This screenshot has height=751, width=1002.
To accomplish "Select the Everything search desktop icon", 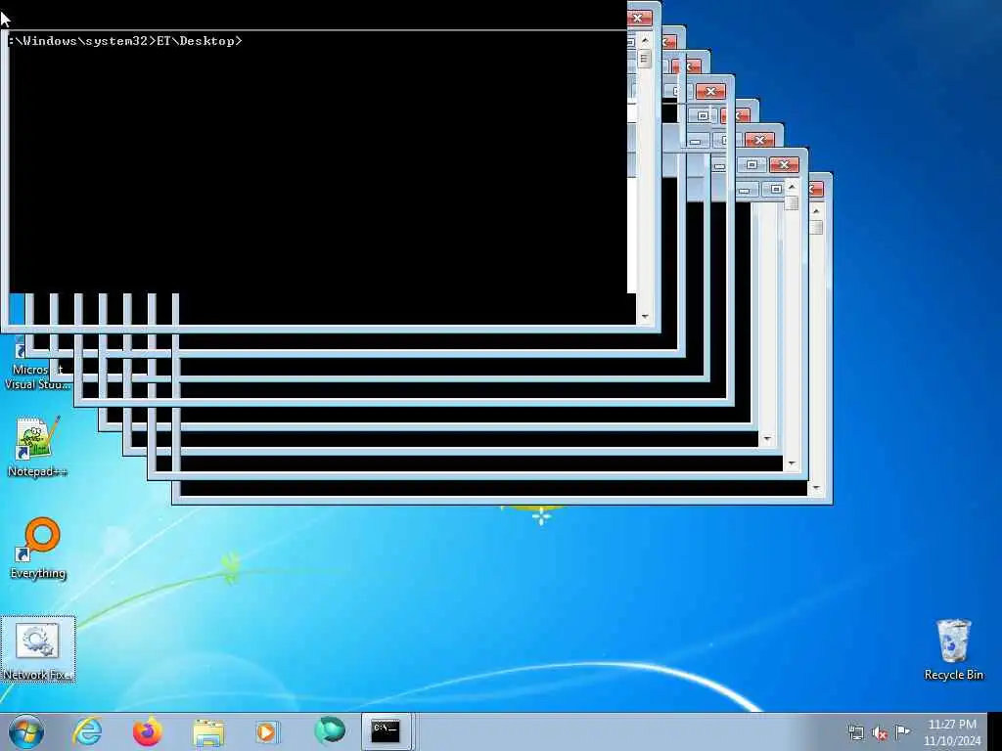I will [38, 548].
